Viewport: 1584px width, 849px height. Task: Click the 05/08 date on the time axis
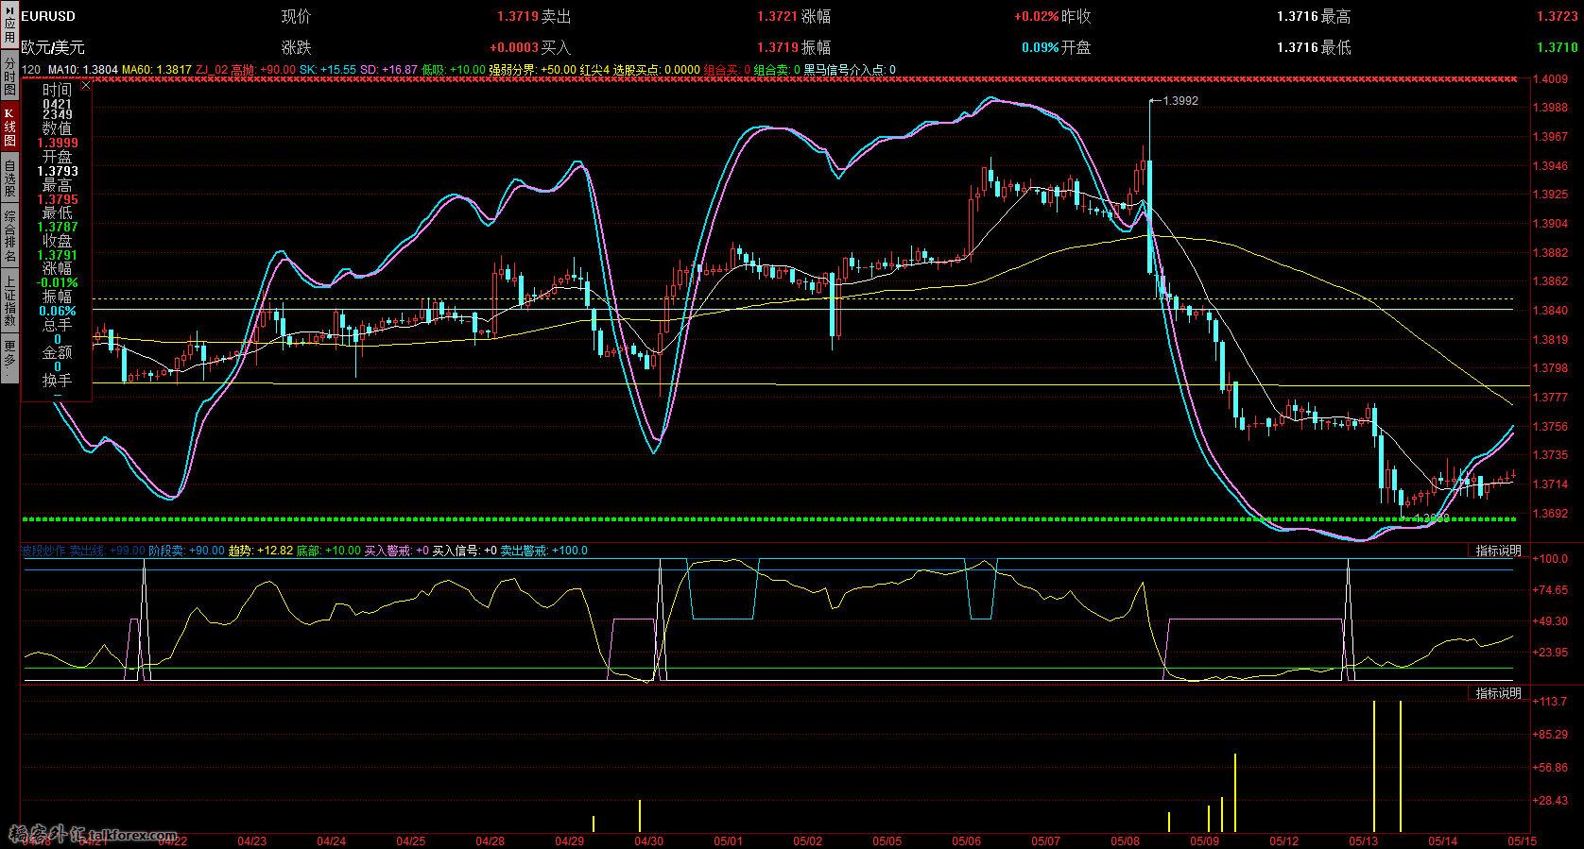coord(1125,840)
